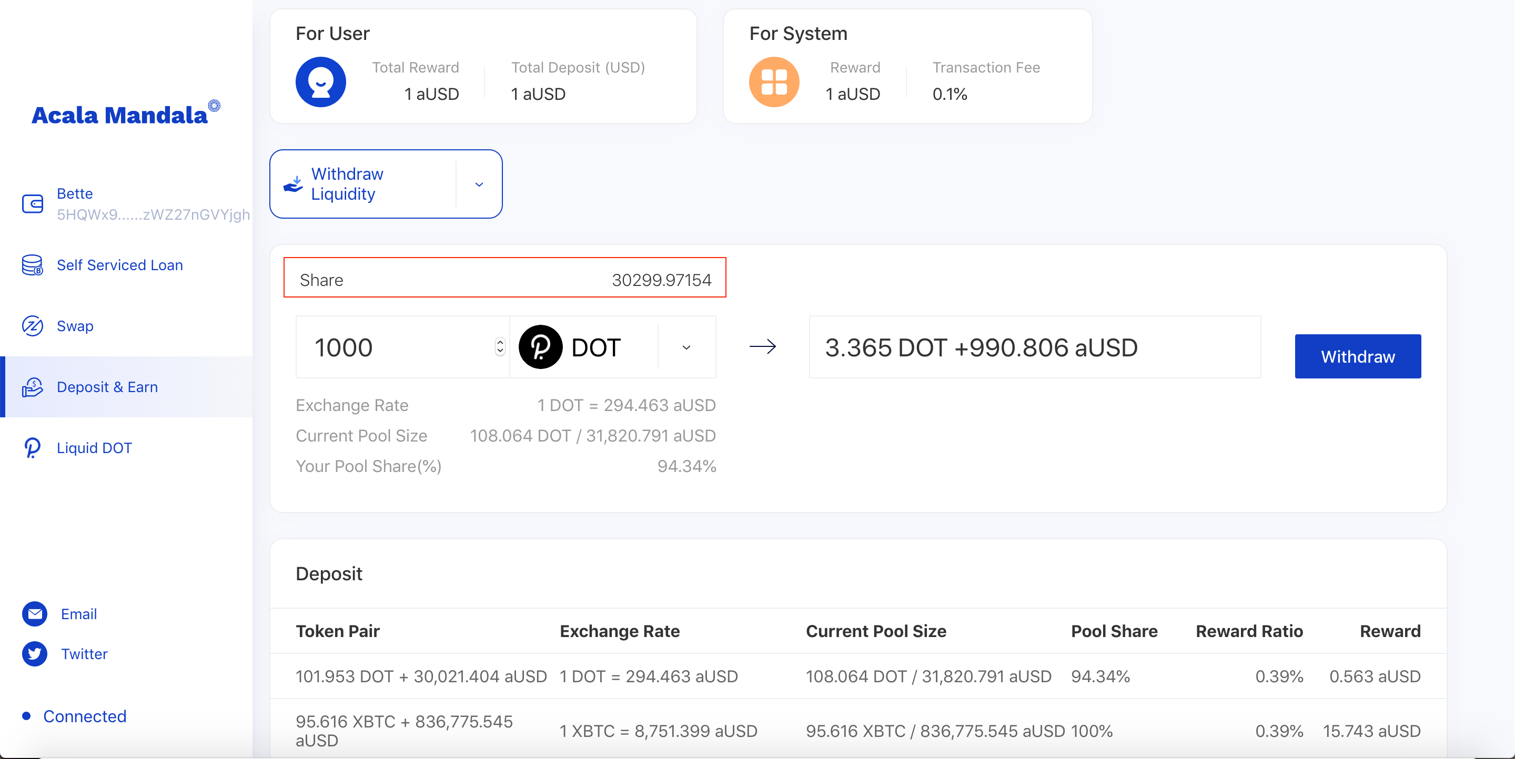Screen dimensions: 1515x759
Task: Go to the Swap page
Action: [x=75, y=326]
